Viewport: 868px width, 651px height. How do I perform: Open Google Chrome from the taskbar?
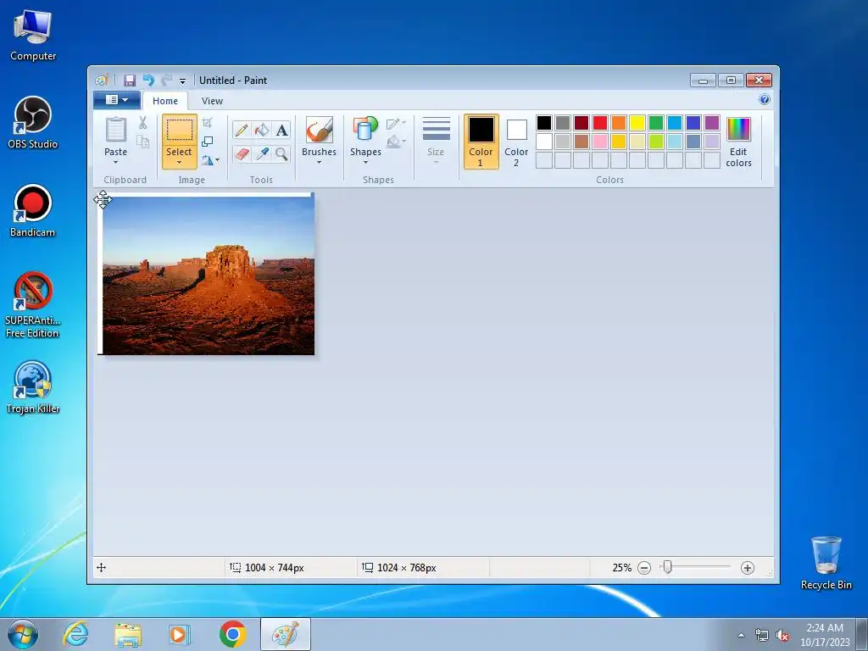(232, 634)
